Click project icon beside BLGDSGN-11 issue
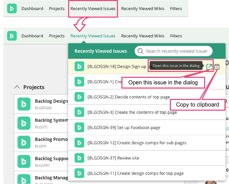Image resolution: width=229 pixels, height=184 pixels. [79, 173]
